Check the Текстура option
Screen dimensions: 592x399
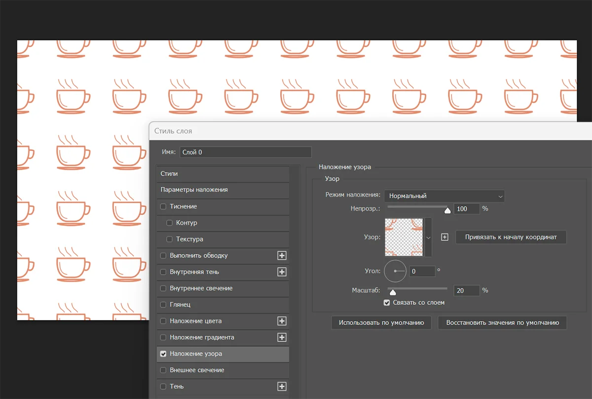point(170,239)
